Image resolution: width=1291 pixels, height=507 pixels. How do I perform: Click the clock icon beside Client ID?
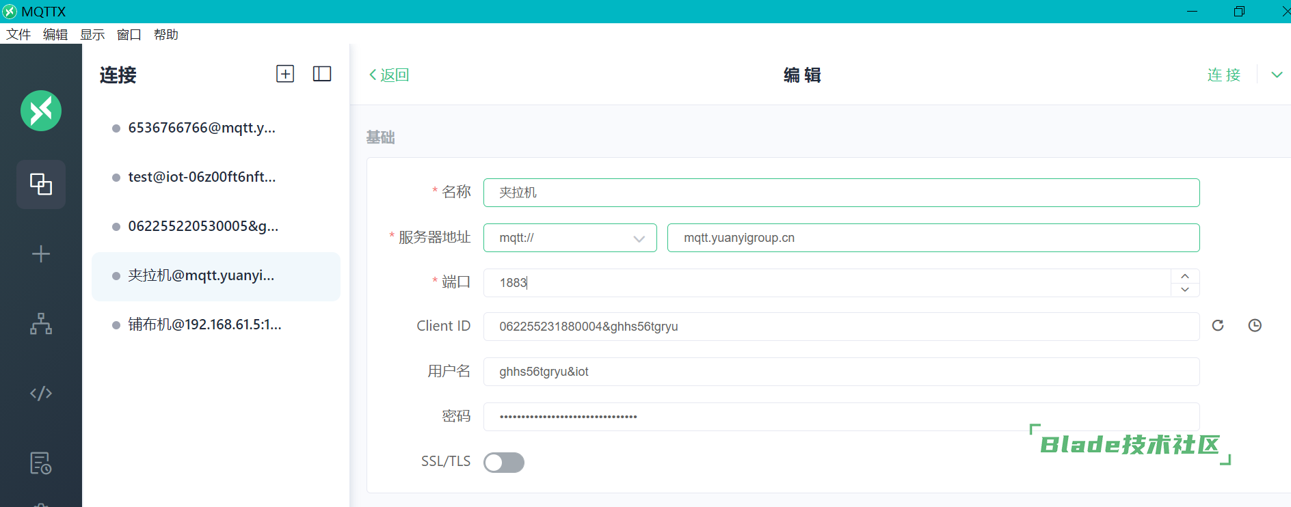pyautogui.click(x=1255, y=325)
